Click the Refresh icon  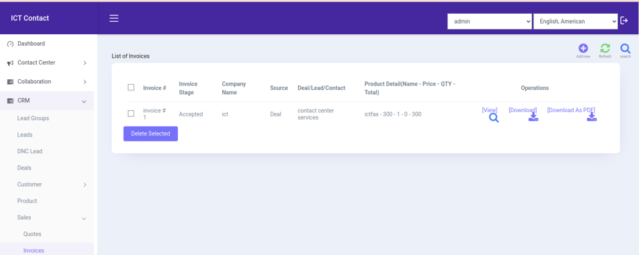coord(605,49)
